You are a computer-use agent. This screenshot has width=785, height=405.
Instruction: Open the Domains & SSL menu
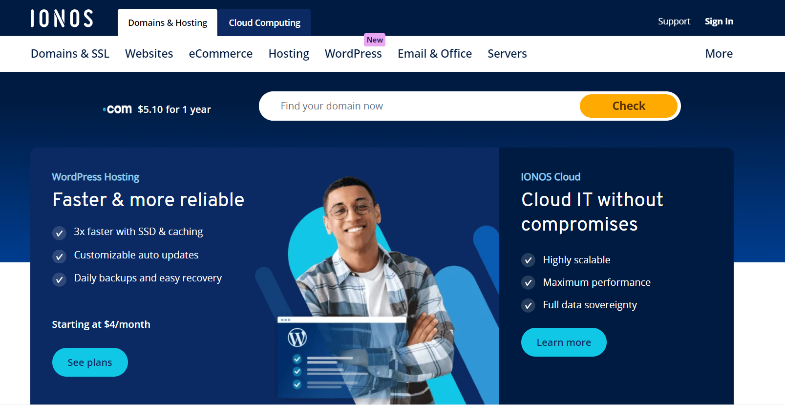point(70,54)
